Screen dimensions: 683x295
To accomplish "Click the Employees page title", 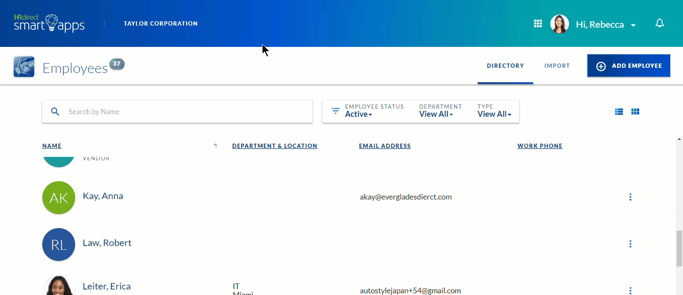I will coord(75,68).
